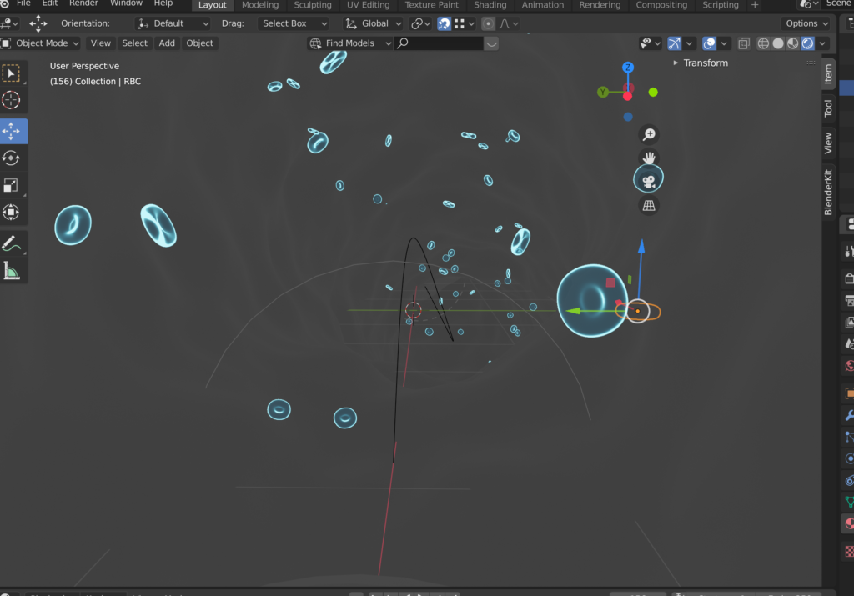
Task: Open object type visibility eye dropdown
Action: click(x=651, y=43)
